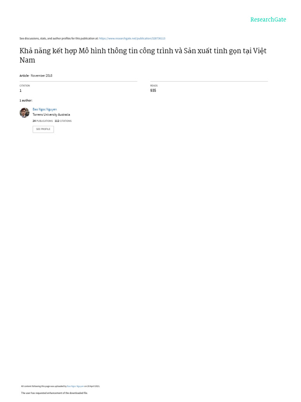Image resolution: width=301 pixels, height=402 pixels.
Task: Click the citation number 1
Action: click(x=20, y=91)
